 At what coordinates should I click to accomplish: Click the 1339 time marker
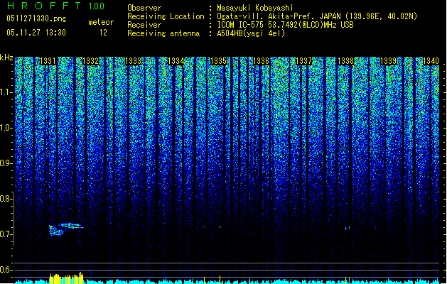(388, 61)
